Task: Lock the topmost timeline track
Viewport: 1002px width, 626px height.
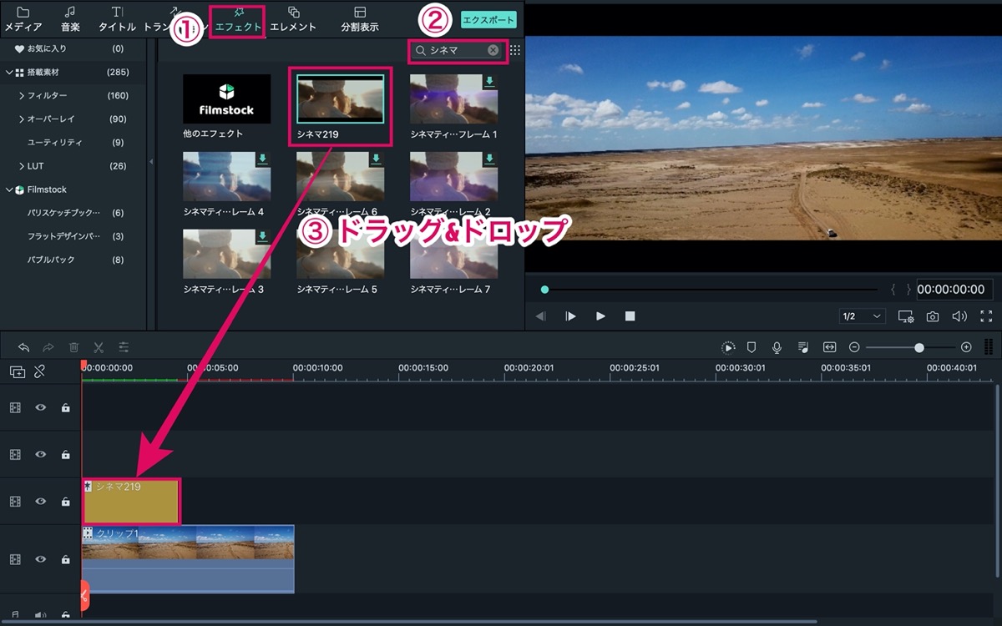Action: (x=65, y=407)
